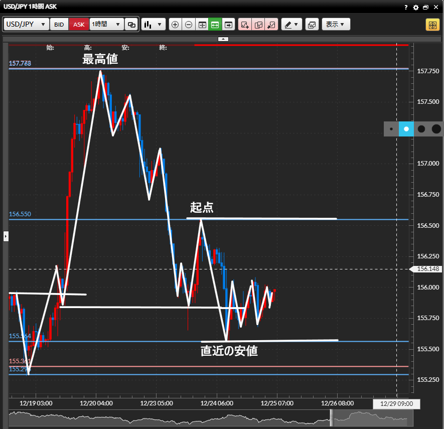Open the 1時間 timeframe dropdown
Viewport: 444px width, 429px height.
click(x=106, y=25)
